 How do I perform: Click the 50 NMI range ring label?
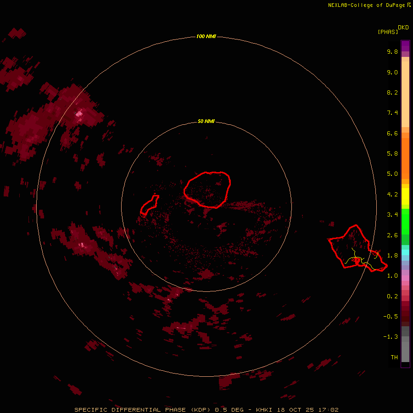(x=206, y=122)
